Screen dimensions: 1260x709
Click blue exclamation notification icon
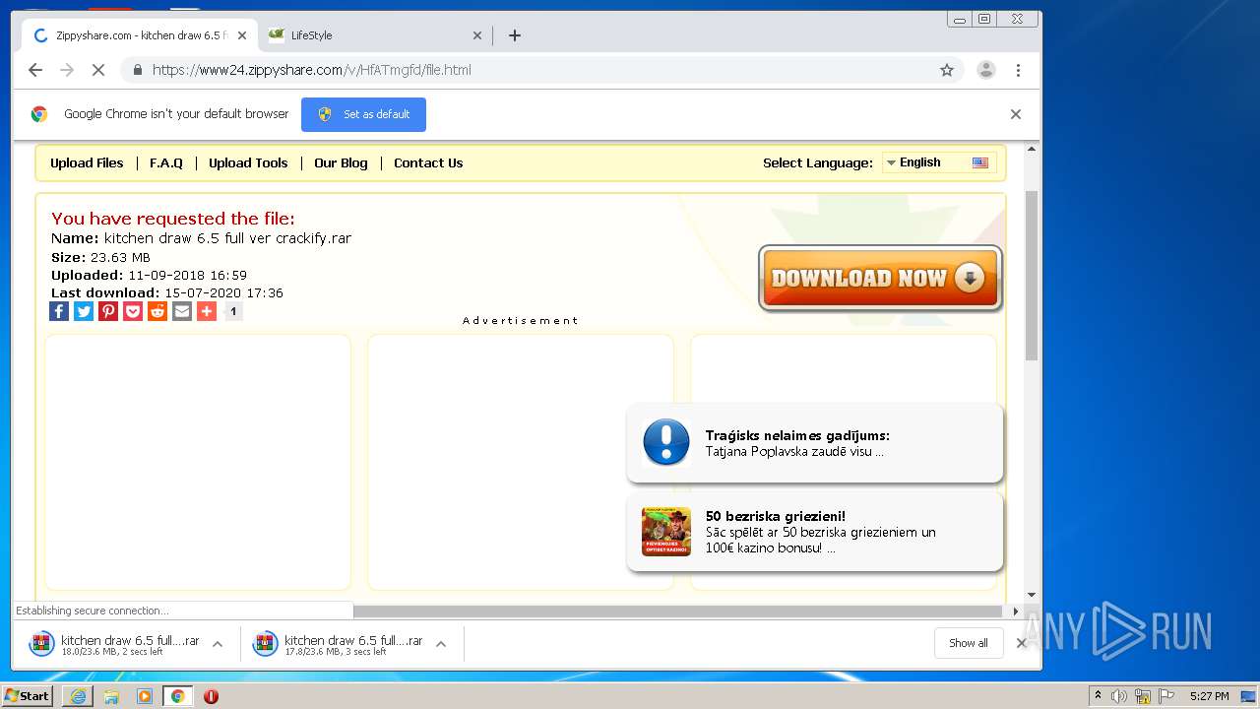666,443
